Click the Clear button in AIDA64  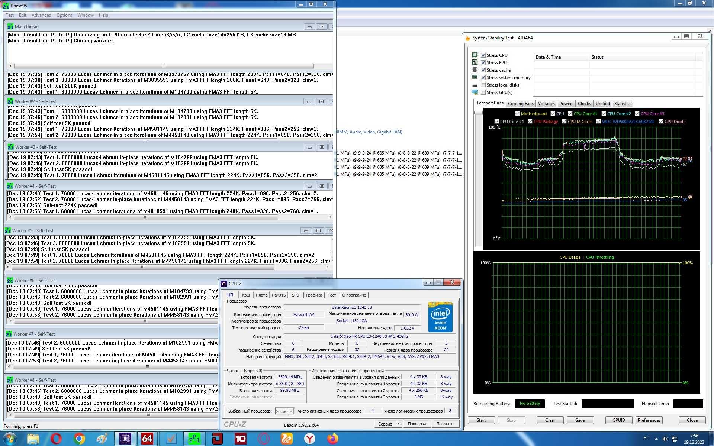pos(550,420)
